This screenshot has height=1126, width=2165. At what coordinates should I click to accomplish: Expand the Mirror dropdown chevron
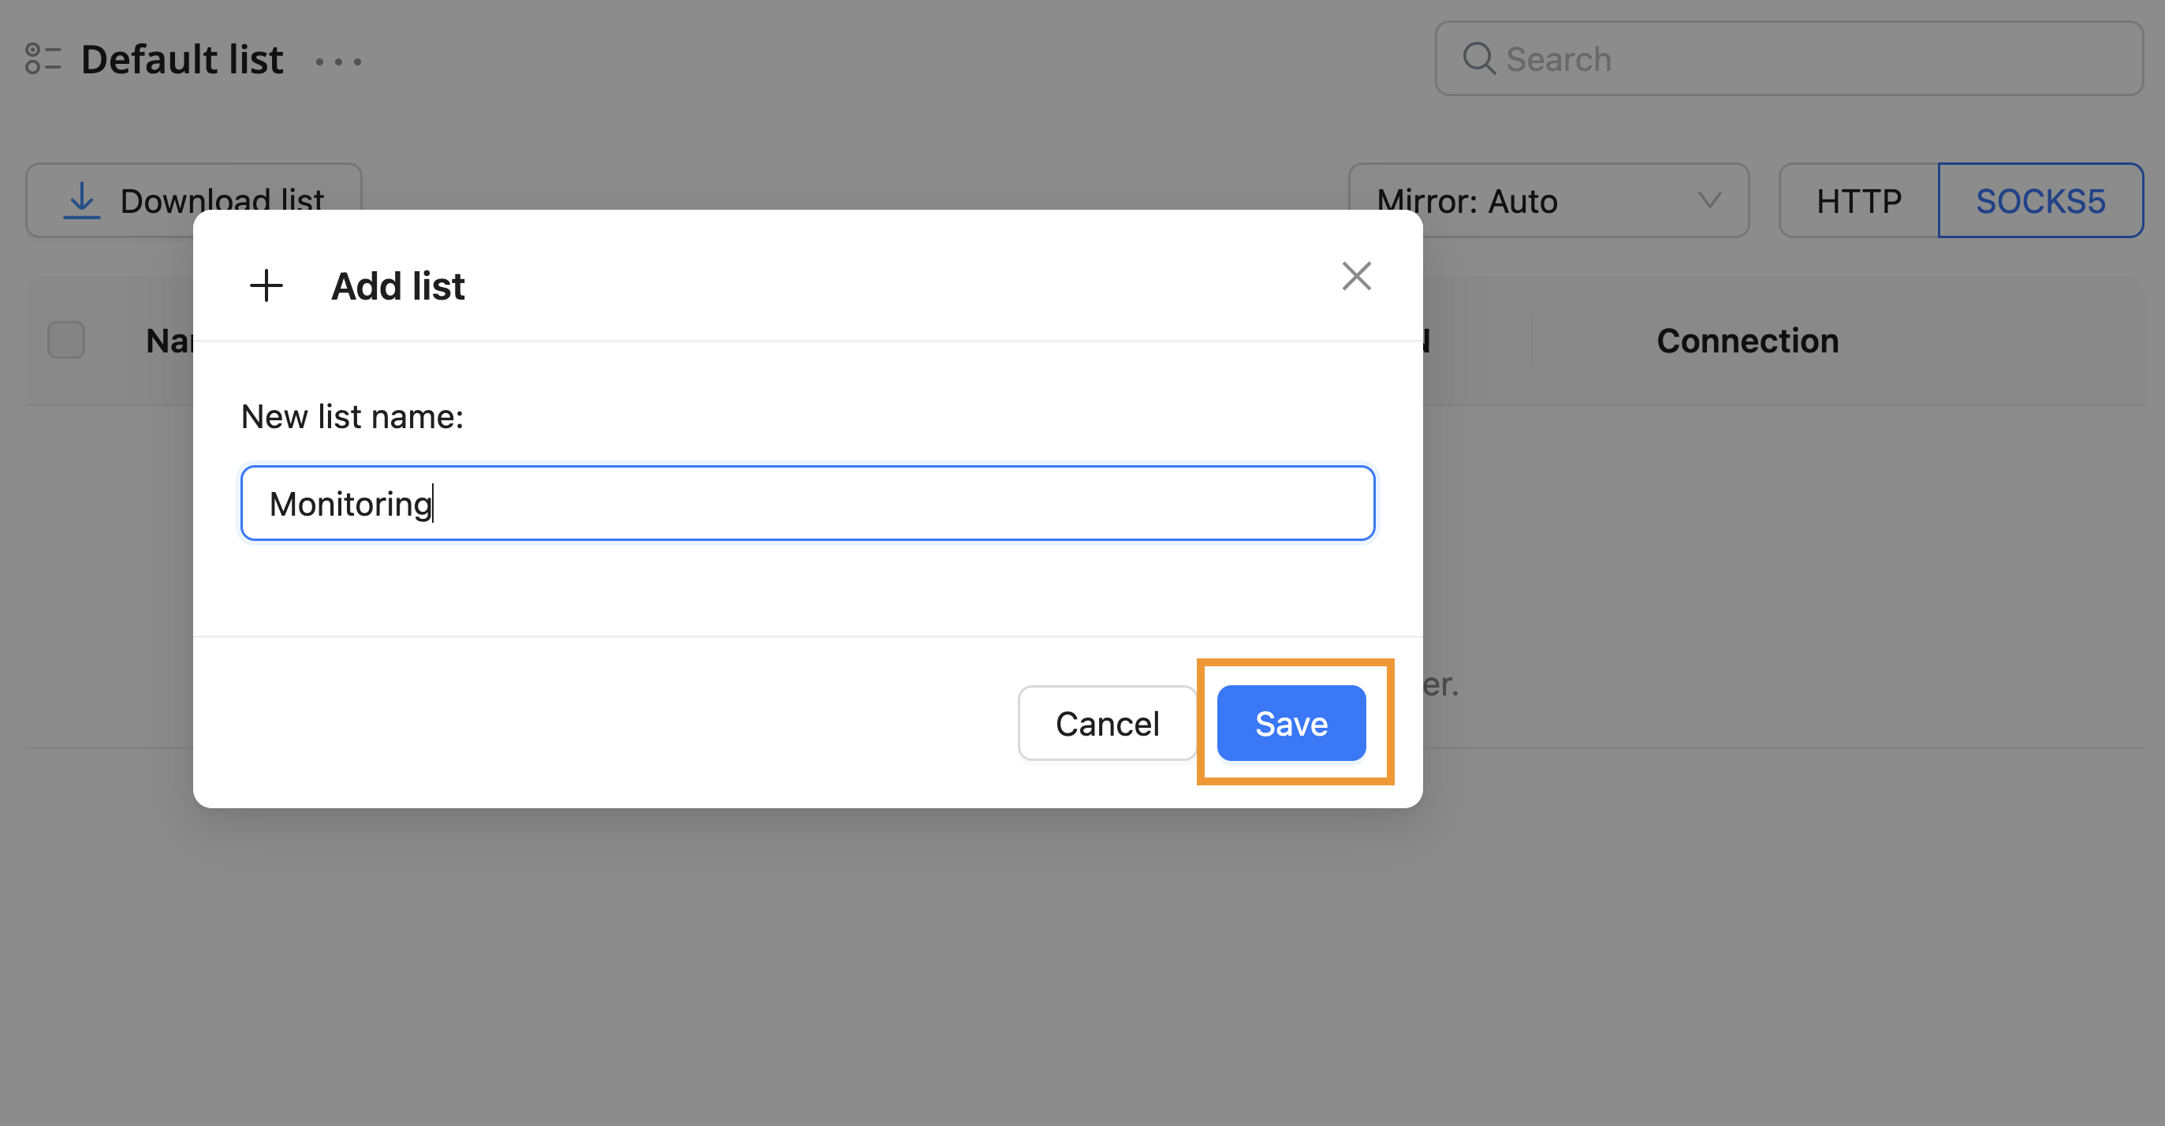pyautogui.click(x=1709, y=201)
